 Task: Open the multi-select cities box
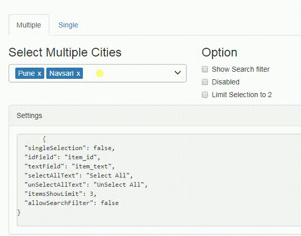[x=98, y=73]
